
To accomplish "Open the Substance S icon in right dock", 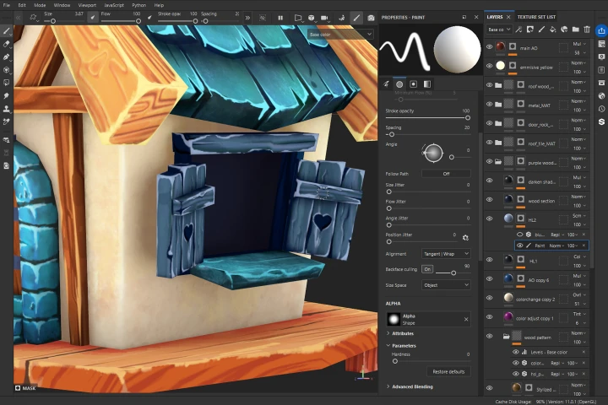I will pos(601,121).
